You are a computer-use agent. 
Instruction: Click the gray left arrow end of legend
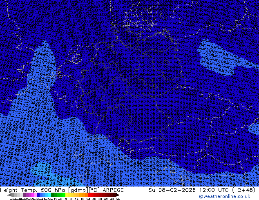click(9, 195)
